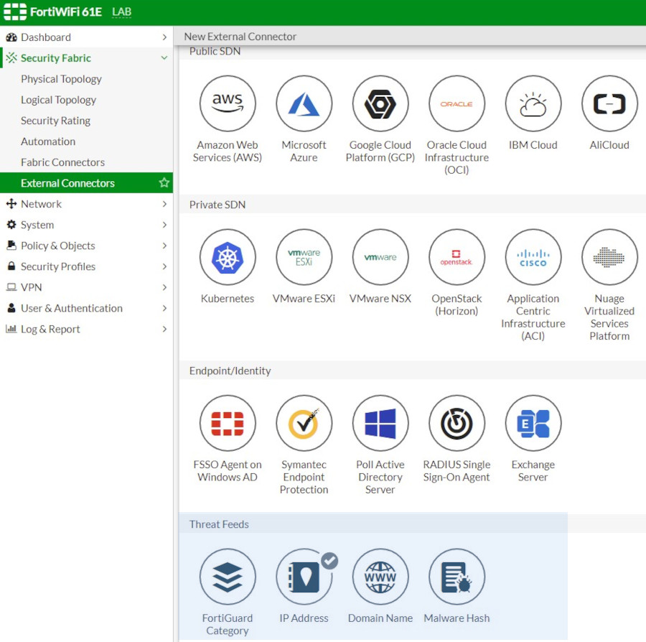
Task: Click the FortiWiFi 61E title text
Action: tap(66, 12)
